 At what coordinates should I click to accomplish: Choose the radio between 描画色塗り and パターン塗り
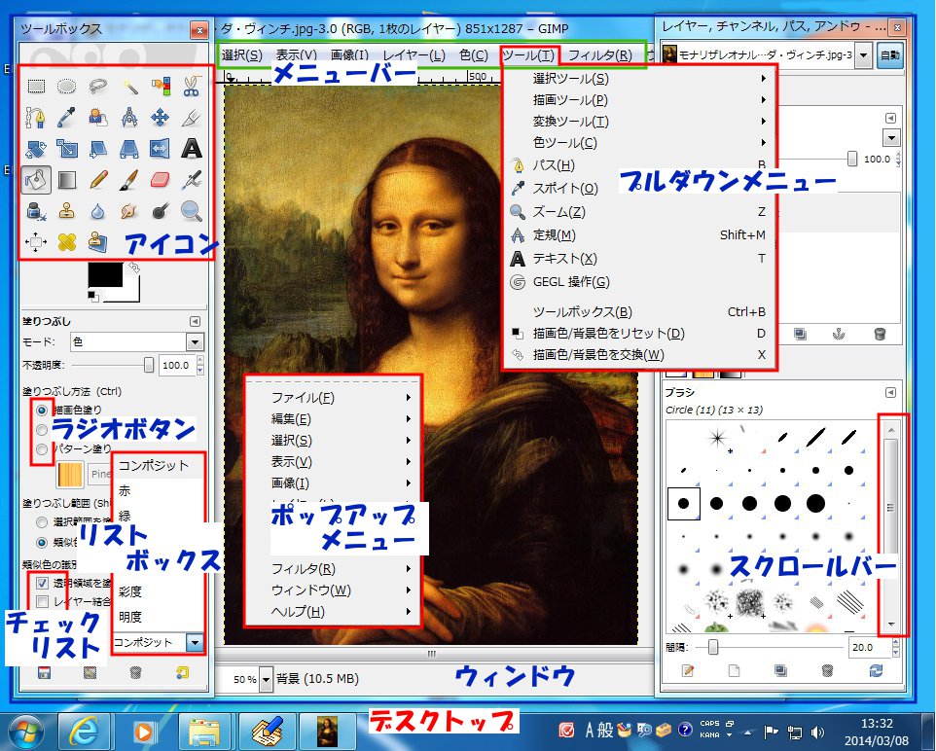click(x=42, y=430)
